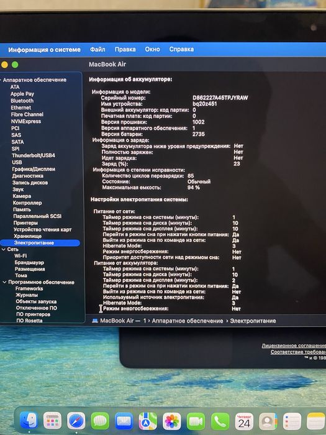The height and width of the screenshot is (435, 326).
Task: Select Брандмауэр under Сеть
Action: coord(29,262)
